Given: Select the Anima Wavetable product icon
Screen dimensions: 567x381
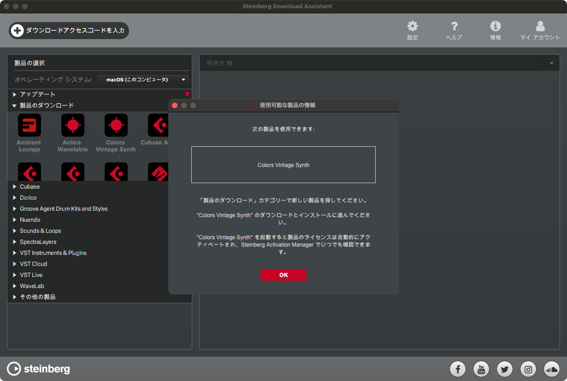Looking at the screenshot, I should click(x=73, y=125).
